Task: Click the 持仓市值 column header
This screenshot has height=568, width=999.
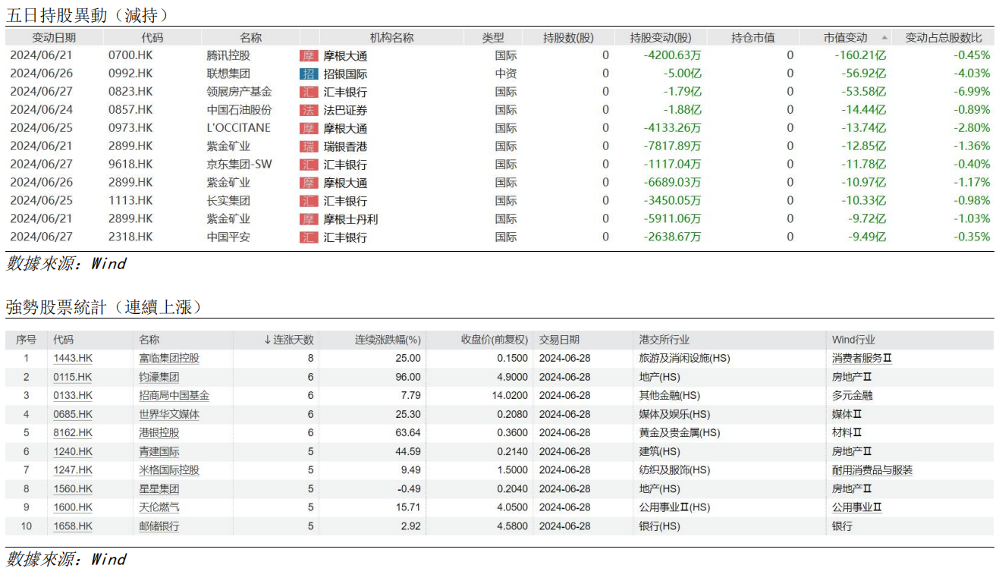Action: (x=752, y=37)
